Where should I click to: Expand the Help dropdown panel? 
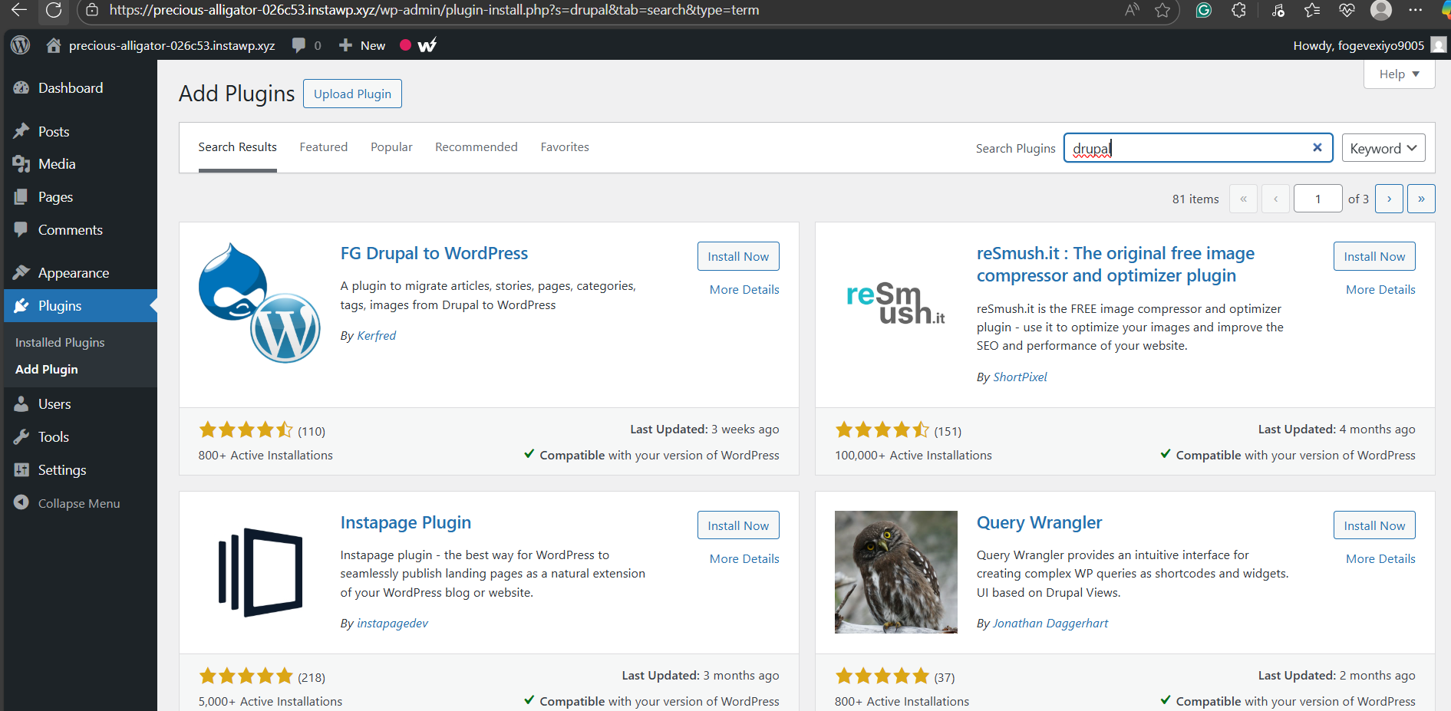coord(1399,74)
